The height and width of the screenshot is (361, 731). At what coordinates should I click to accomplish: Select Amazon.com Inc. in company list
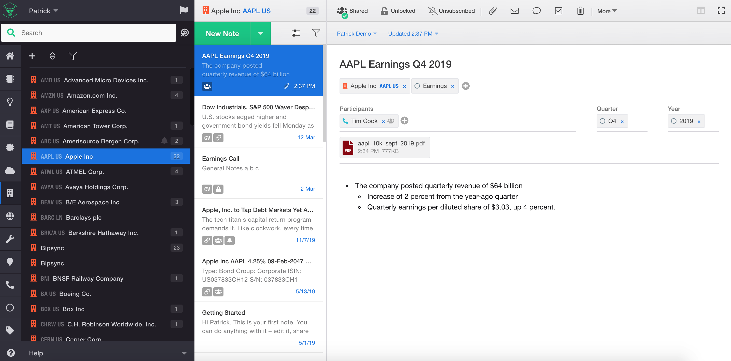point(92,96)
